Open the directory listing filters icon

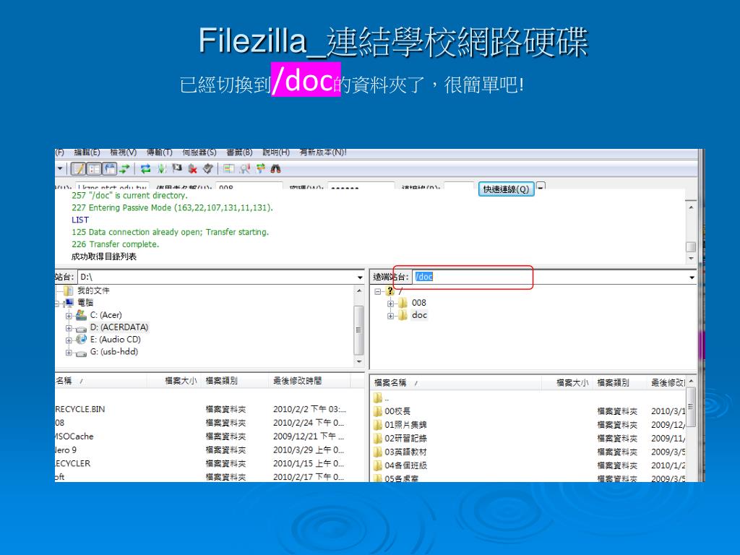pos(229,169)
